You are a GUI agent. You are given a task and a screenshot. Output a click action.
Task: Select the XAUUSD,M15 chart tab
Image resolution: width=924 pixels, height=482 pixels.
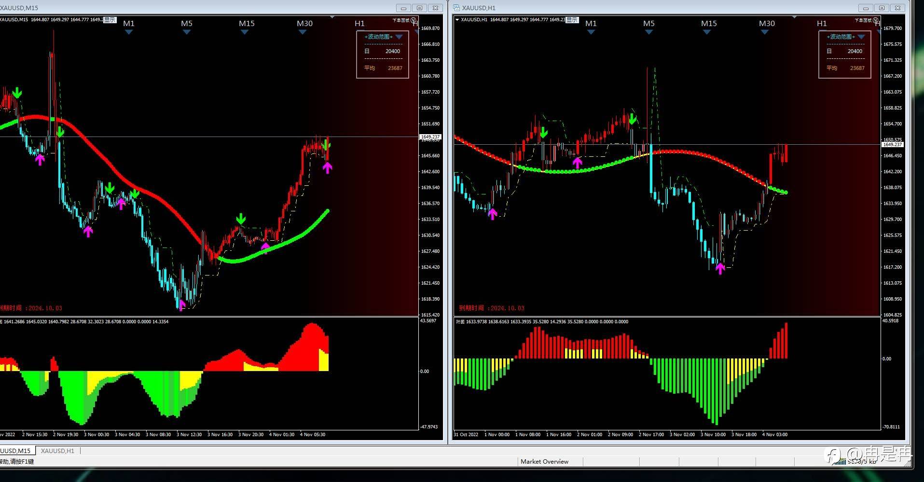click(x=15, y=451)
